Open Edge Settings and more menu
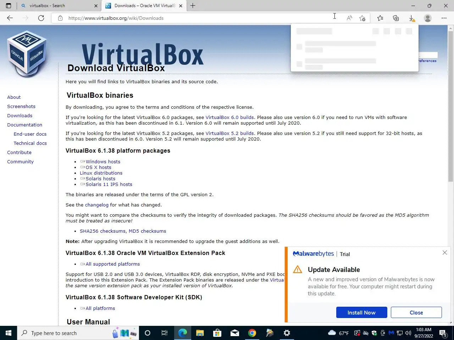Viewport: 454px width, 340px height. tap(444, 18)
